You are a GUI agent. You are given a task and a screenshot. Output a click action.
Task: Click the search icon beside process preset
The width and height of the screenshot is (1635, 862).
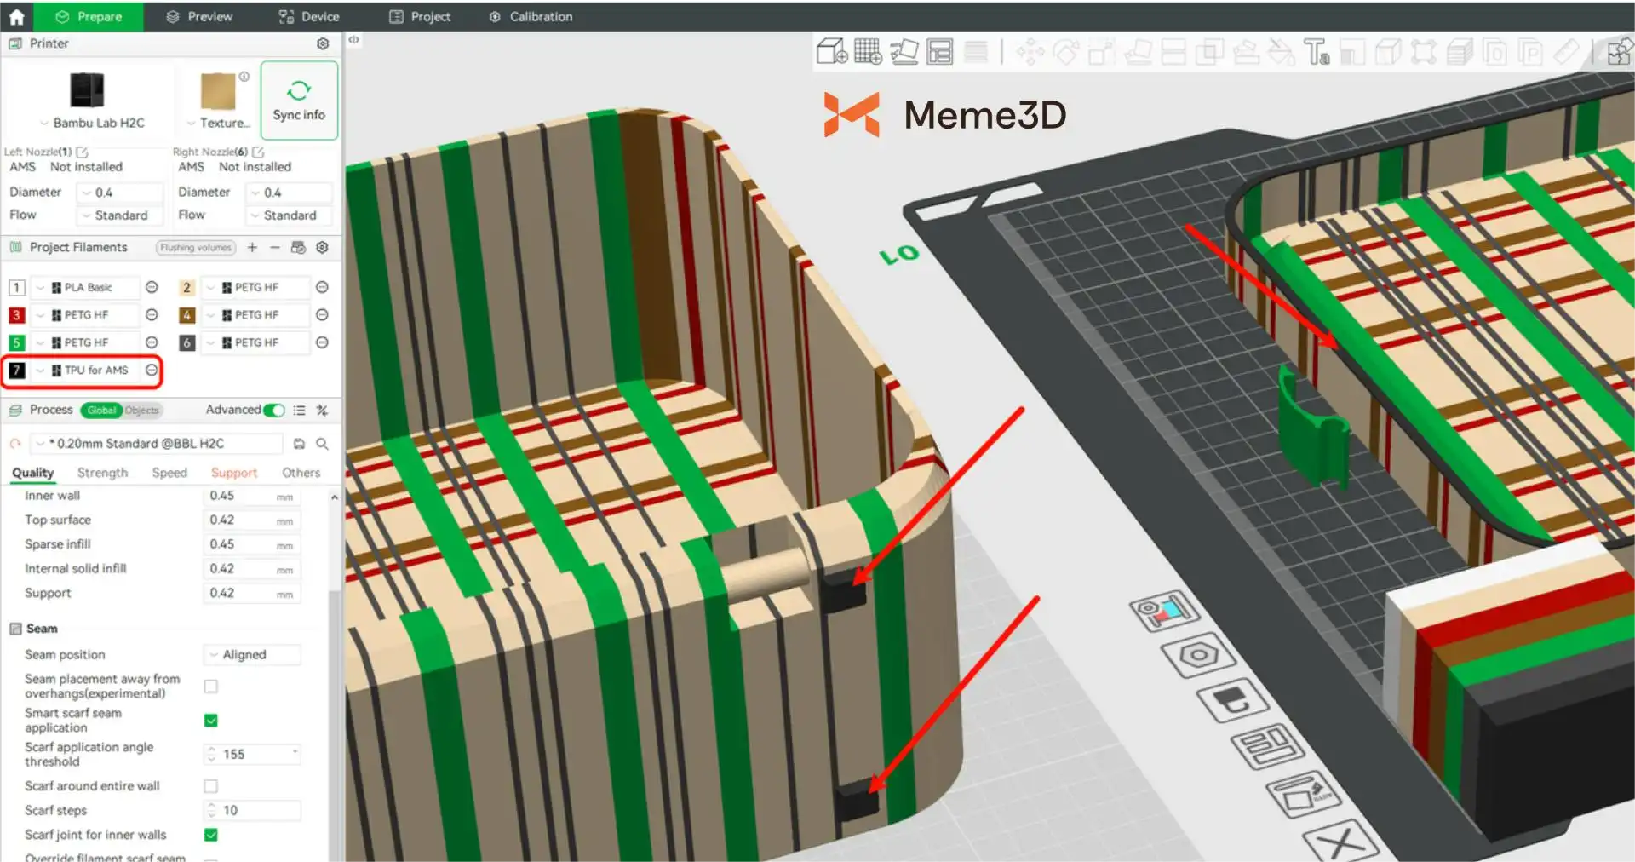coord(323,444)
